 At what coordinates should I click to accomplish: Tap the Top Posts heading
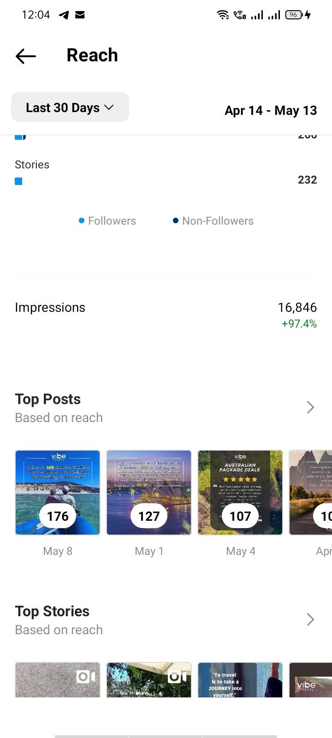click(x=48, y=399)
